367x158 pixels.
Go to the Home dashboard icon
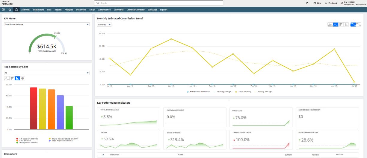(16, 10)
